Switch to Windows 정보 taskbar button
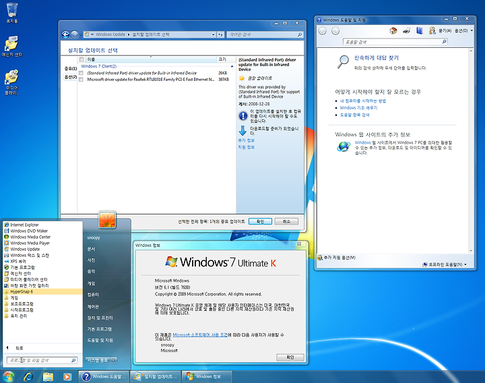Image resolution: width=485 pixels, height=383 pixels. pyautogui.click(x=207, y=376)
